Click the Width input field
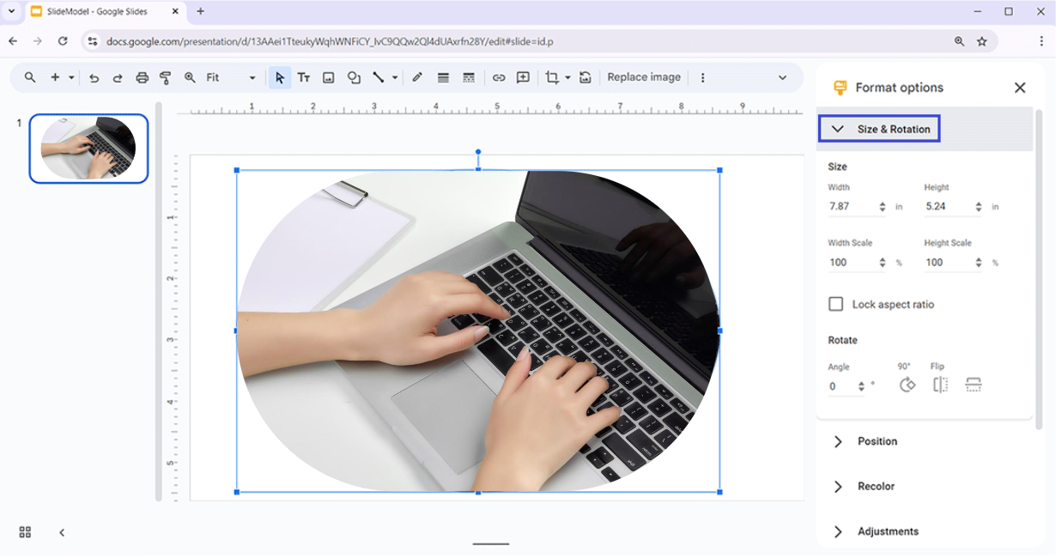 850,207
